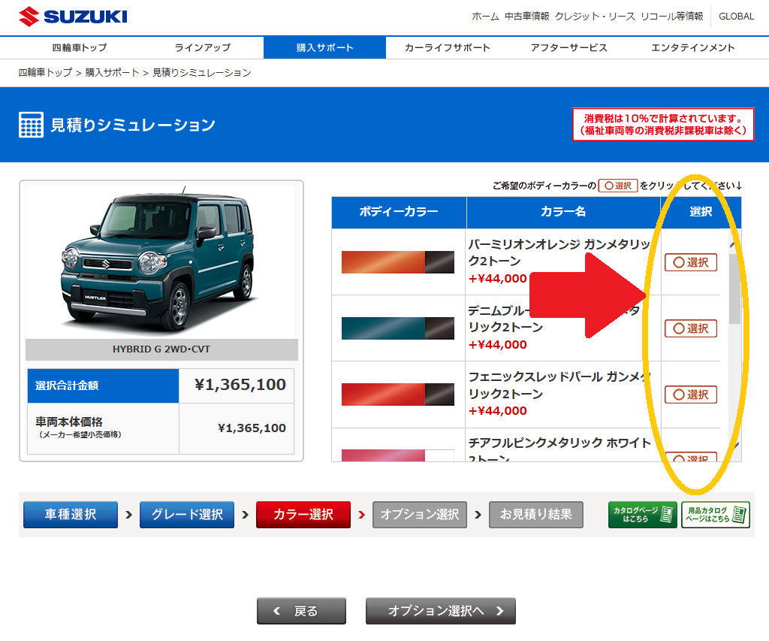Select the カーライフサポート menu tab
Viewport: 769px width, 641px height.
(448, 47)
